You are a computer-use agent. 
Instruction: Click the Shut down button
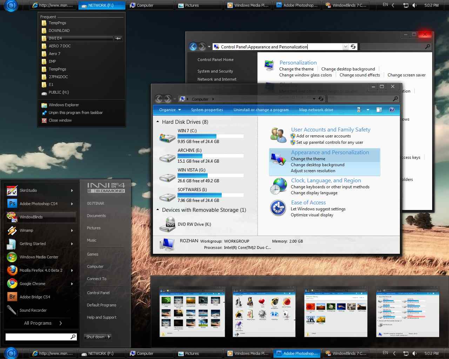(95, 337)
